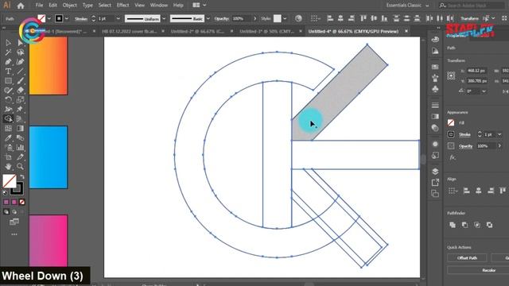Open the Effect menu
509x286 pixels.
tap(122, 6)
